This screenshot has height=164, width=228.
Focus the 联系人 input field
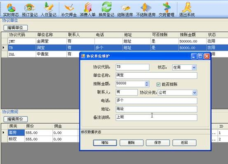click(127, 93)
